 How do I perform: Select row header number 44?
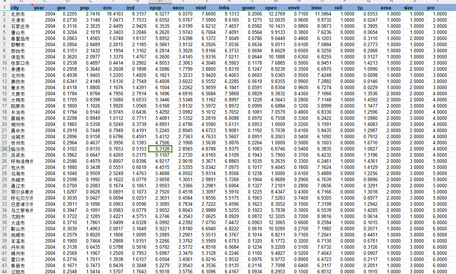coord(5,271)
